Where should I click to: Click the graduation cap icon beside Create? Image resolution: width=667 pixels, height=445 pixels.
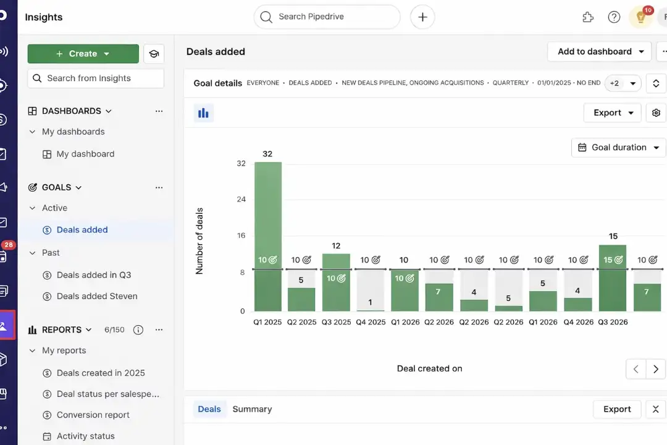tap(154, 54)
